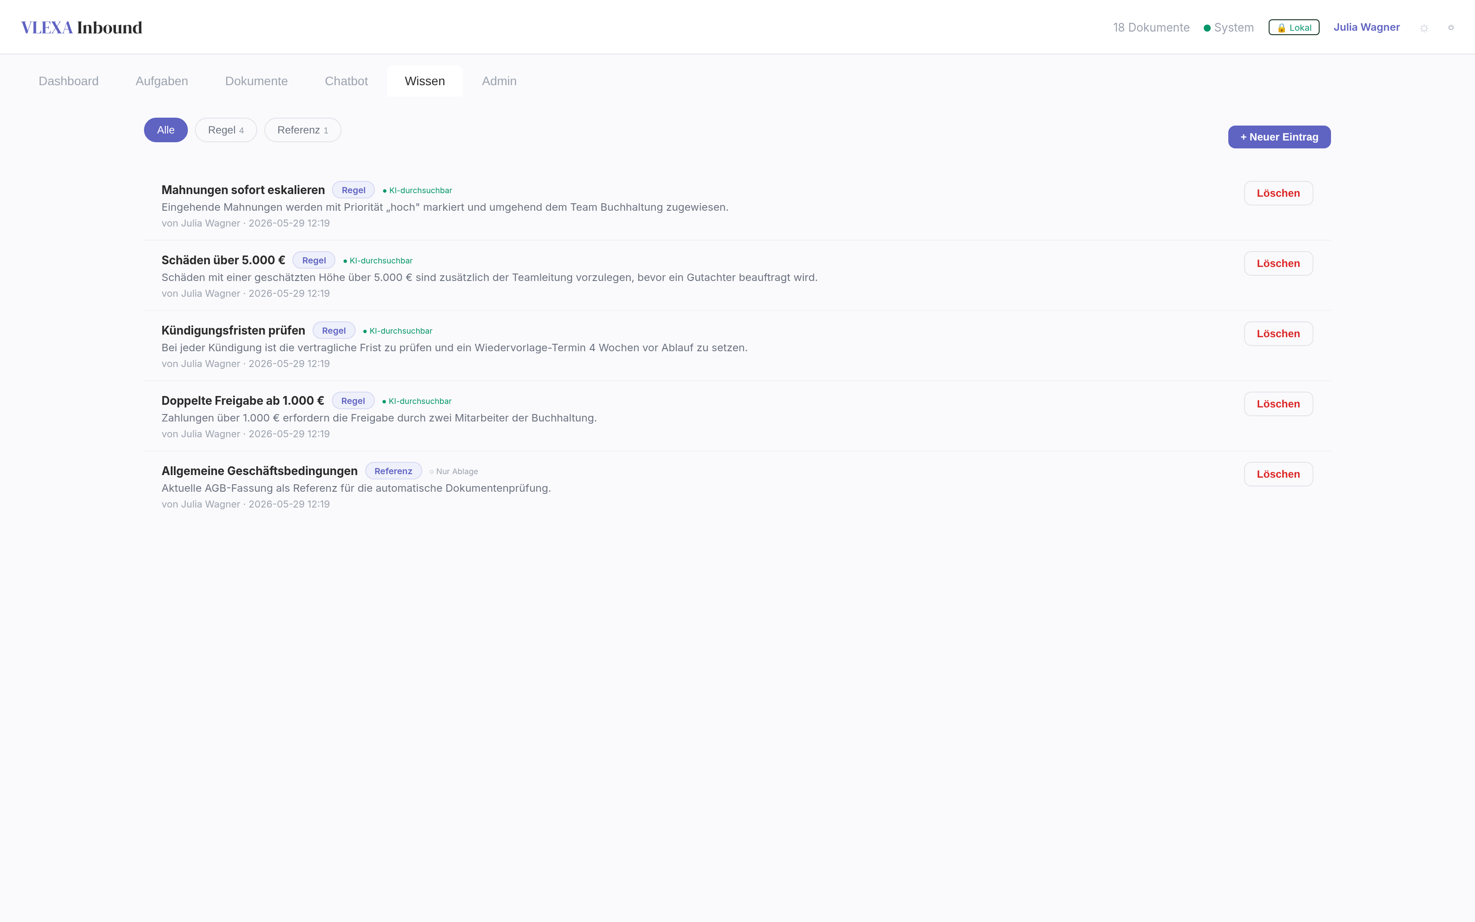Viewport: 1475px width, 922px height.
Task: Click the Schäden über 5.000 € title
Action: point(223,260)
